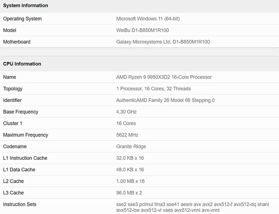The width and height of the screenshot is (279, 214).
Task: Click the 5622 MHz maximum frequency value
Action: [x=127, y=135]
